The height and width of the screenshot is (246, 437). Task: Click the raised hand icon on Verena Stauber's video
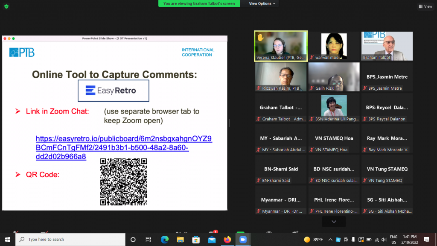(x=261, y=38)
